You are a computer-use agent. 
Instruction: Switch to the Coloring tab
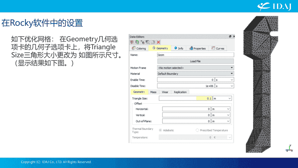point(139,49)
